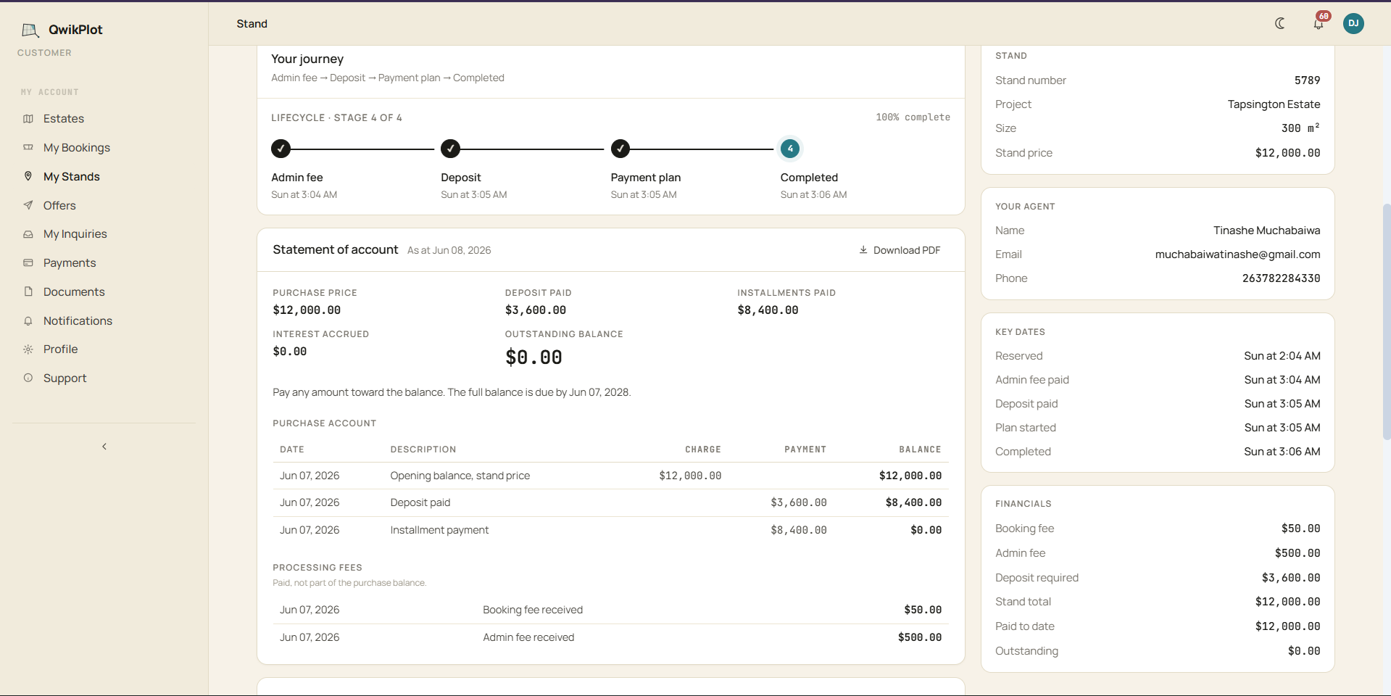Click the Estates map icon in sidebar

point(28,119)
